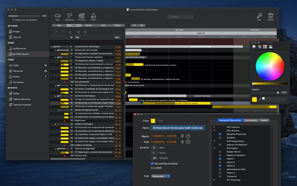Viewport: 297px width, 186px height.
Task: Uncheck Viático 1 resource
Action: [x=220, y=159]
